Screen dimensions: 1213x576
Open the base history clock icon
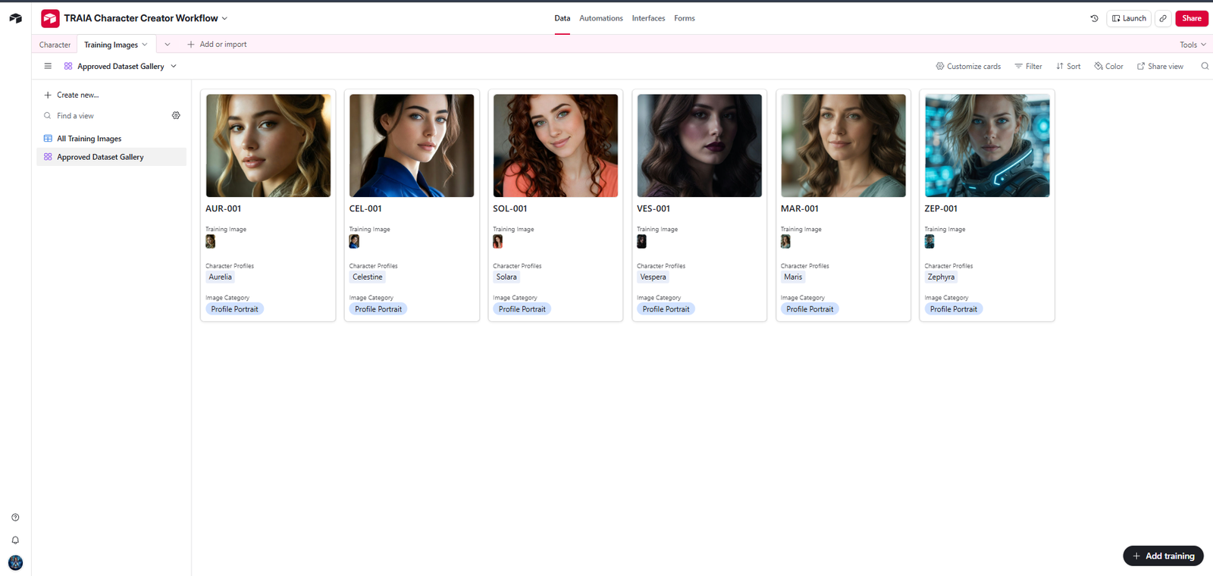1094,18
